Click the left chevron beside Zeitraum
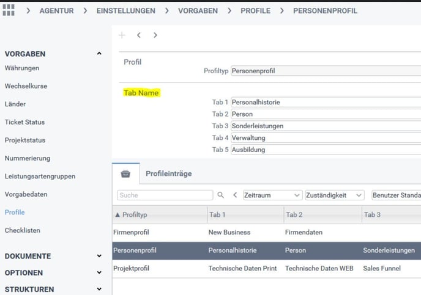 coord(235,195)
